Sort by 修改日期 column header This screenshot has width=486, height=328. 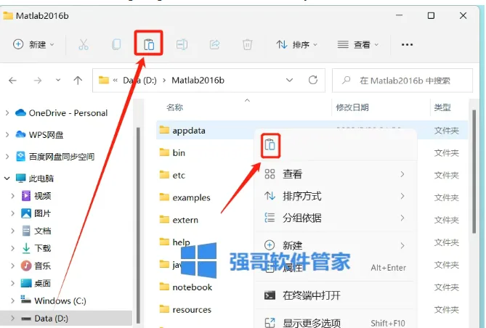352,107
